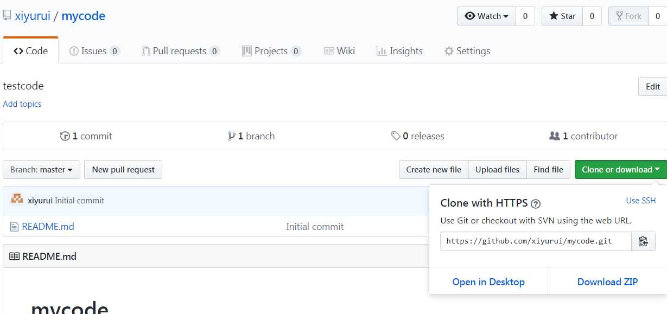Viewport: 667px width, 314px height.
Task: Open the 0 releases link
Action: pyautogui.click(x=418, y=136)
